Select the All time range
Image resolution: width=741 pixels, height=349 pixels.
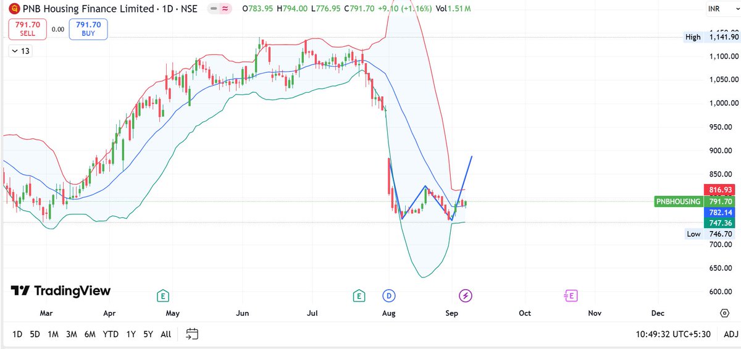pos(165,334)
